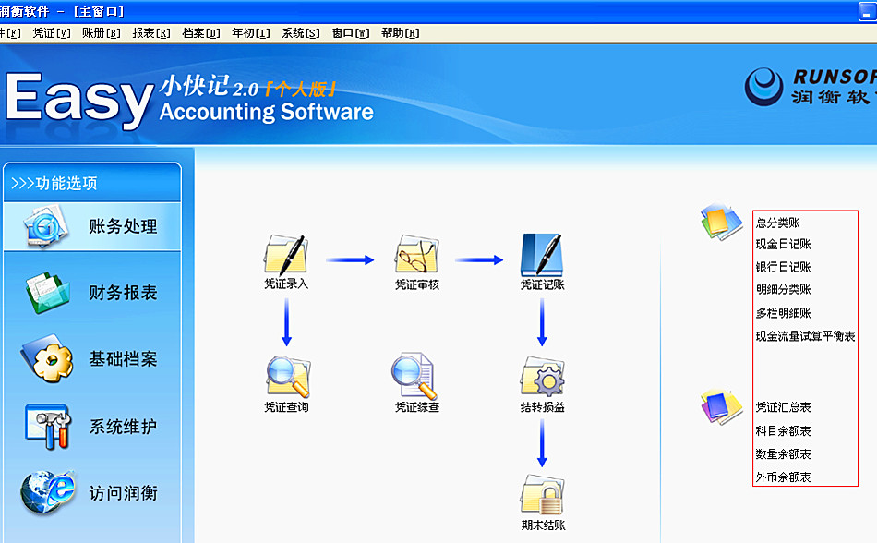The width and height of the screenshot is (877, 543).
Task: Open the 报表[R] menu
Action: click(151, 33)
